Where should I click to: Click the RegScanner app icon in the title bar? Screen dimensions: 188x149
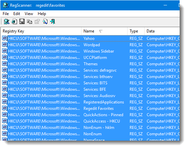pyautogui.click(x=6, y=5)
